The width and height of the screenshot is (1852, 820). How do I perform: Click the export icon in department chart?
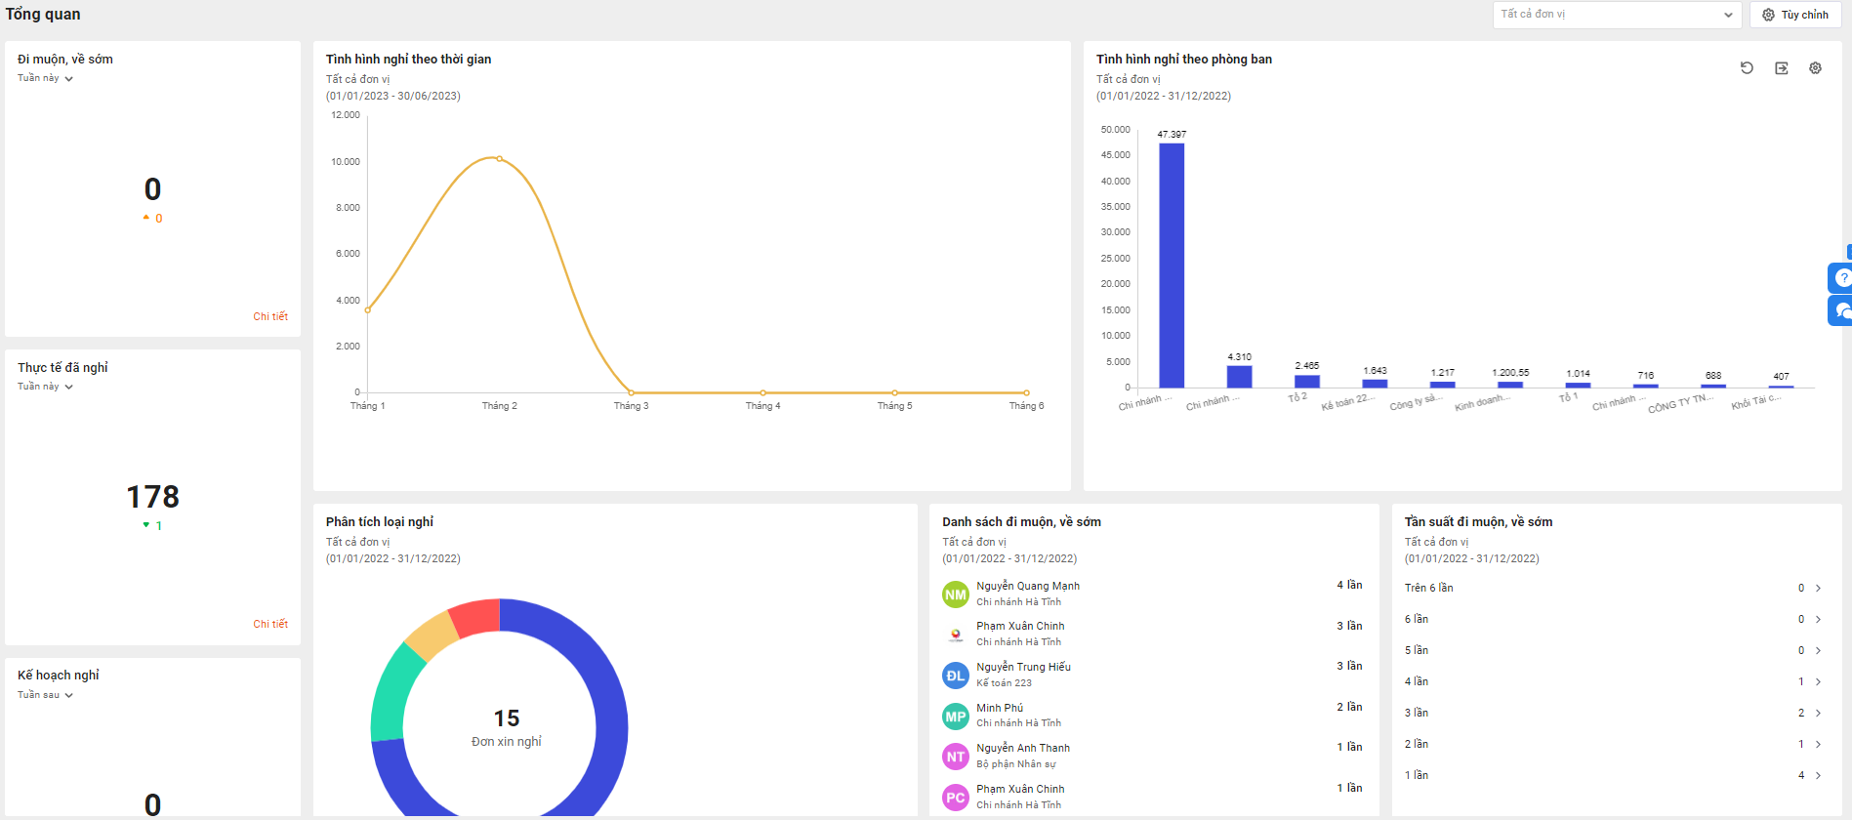pos(1781,68)
